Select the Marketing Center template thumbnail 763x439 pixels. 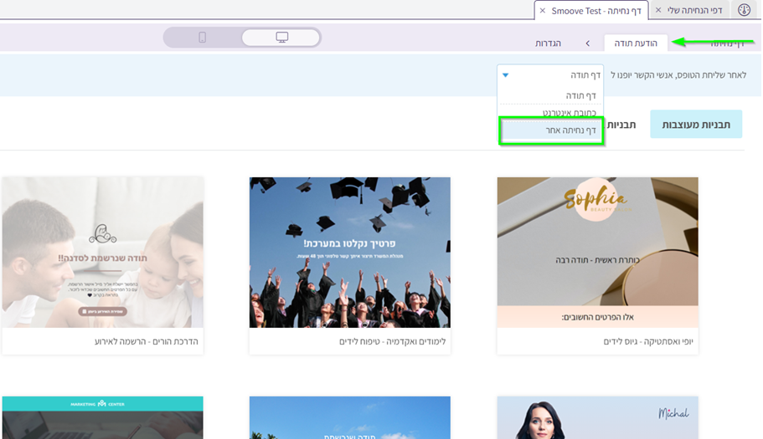click(102, 417)
